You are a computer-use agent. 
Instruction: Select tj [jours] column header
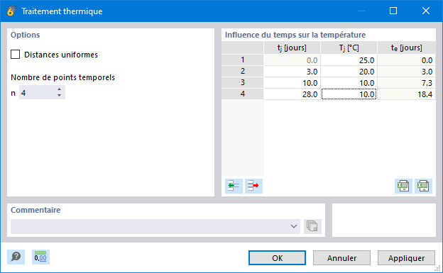click(292, 48)
